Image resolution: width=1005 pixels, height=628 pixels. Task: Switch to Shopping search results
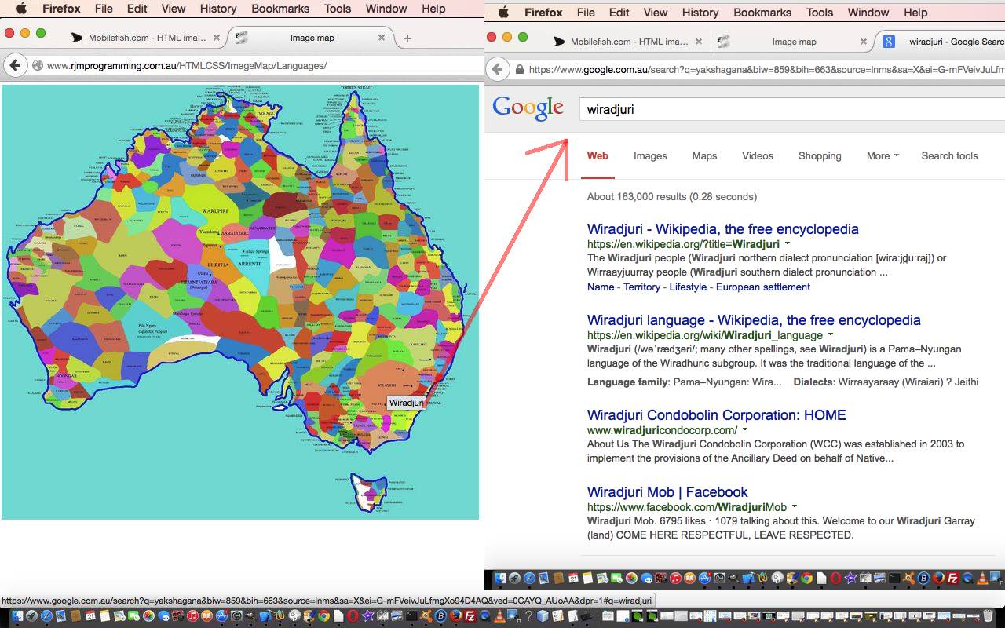(820, 155)
